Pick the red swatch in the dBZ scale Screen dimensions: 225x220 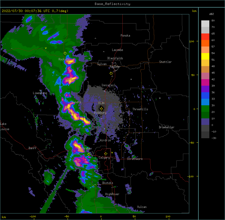coord(205,37)
